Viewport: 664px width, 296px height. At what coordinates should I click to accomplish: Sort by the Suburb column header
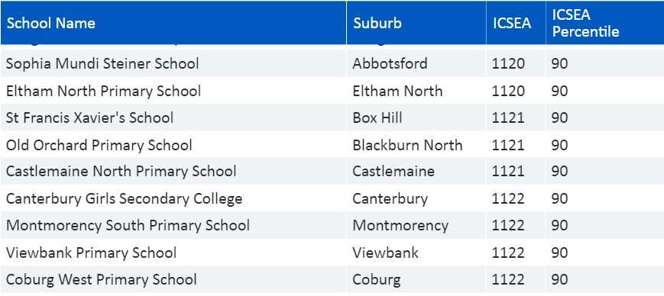[x=377, y=23]
